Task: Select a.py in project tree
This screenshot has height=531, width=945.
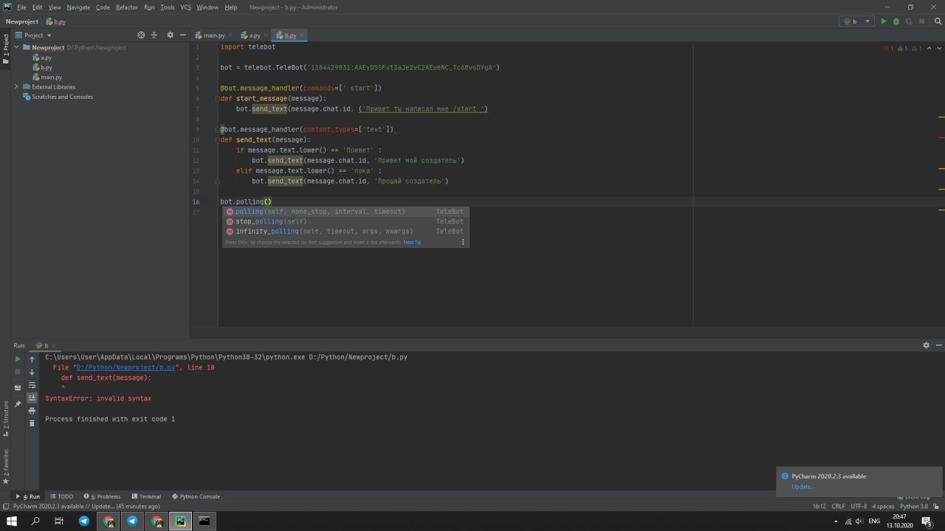Action: click(x=46, y=58)
